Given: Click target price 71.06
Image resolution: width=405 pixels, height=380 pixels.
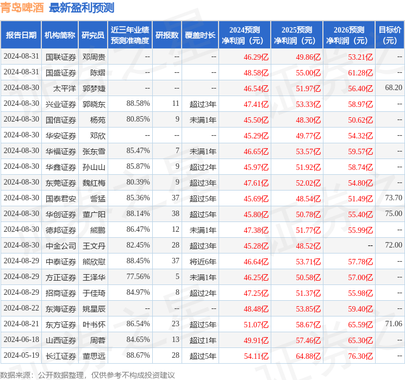Looking at the screenshot, I should tap(394, 324).
